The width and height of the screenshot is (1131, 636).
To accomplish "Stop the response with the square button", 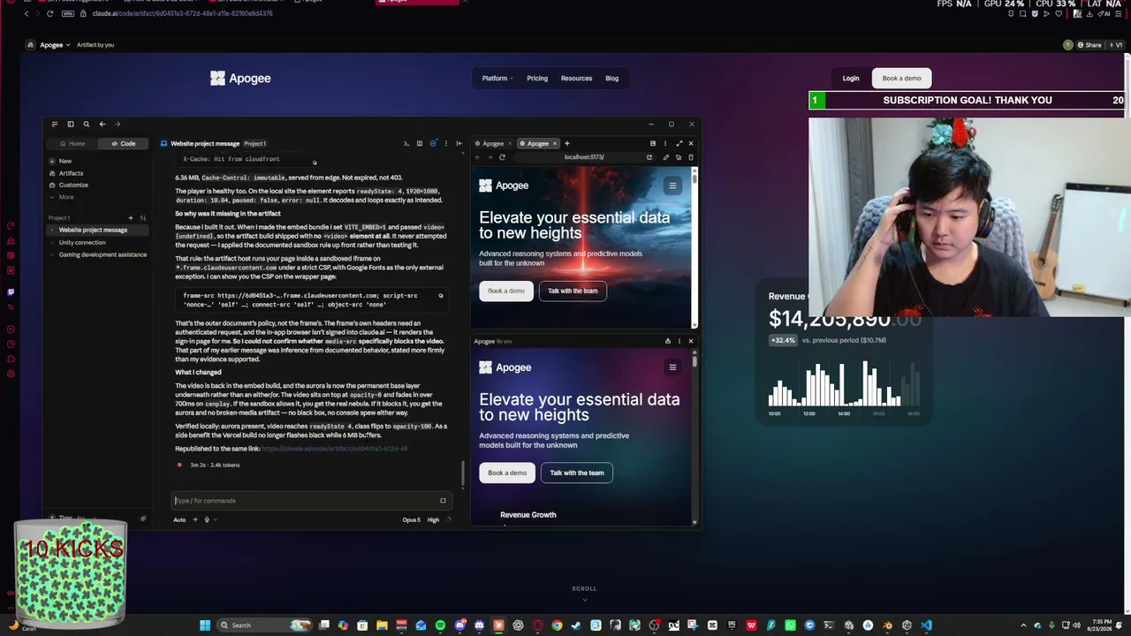I will (x=443, y=501).
